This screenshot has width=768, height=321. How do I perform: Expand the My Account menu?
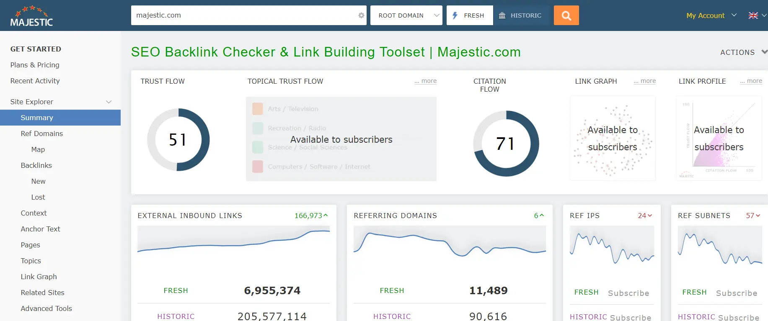(x=711, y=15)
